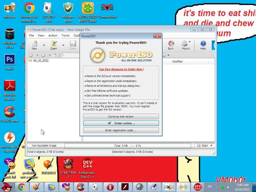Close the PowerISO trial dialog
Image resolution: width=256 pixels, height=192 pixels.
click(x=157, y=36)
